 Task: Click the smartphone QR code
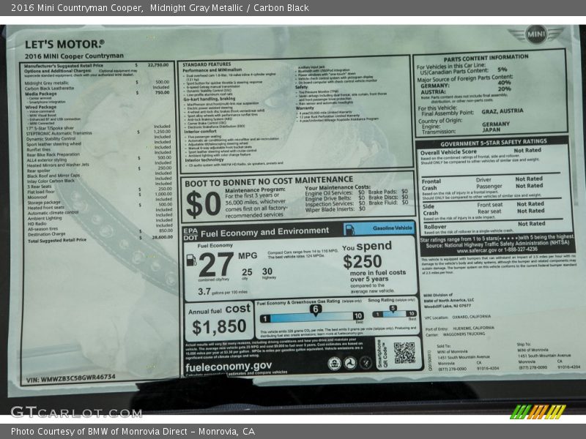click(404, 353)
